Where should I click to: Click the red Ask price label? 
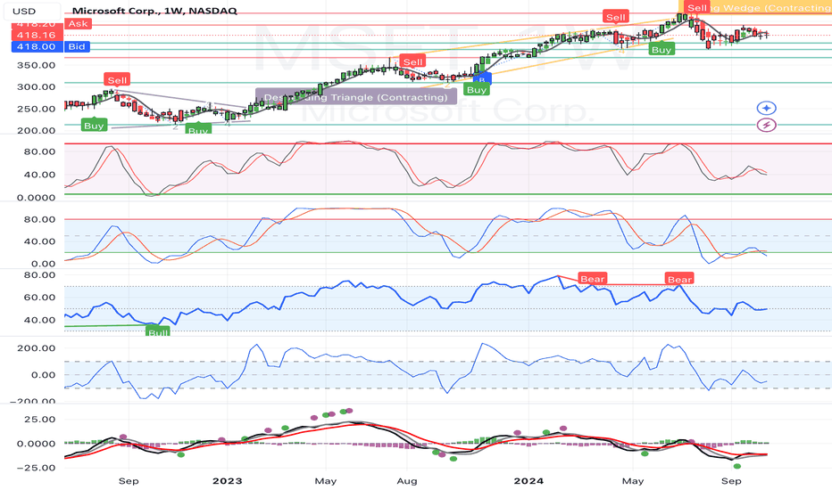(x=78, y=23)
